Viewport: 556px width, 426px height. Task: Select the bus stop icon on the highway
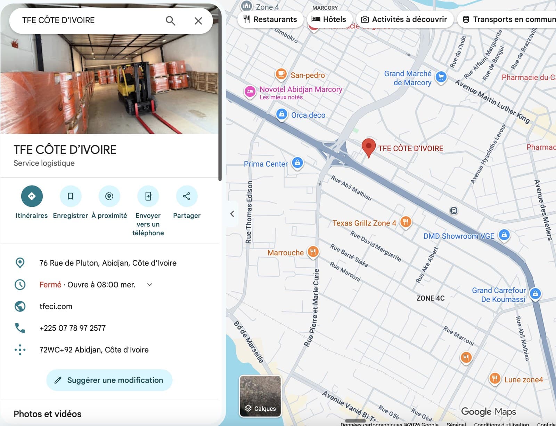pos(454,211)
